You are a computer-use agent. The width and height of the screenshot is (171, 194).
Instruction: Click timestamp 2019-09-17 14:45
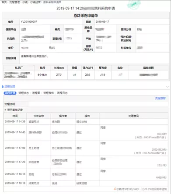tap(15, 132)
